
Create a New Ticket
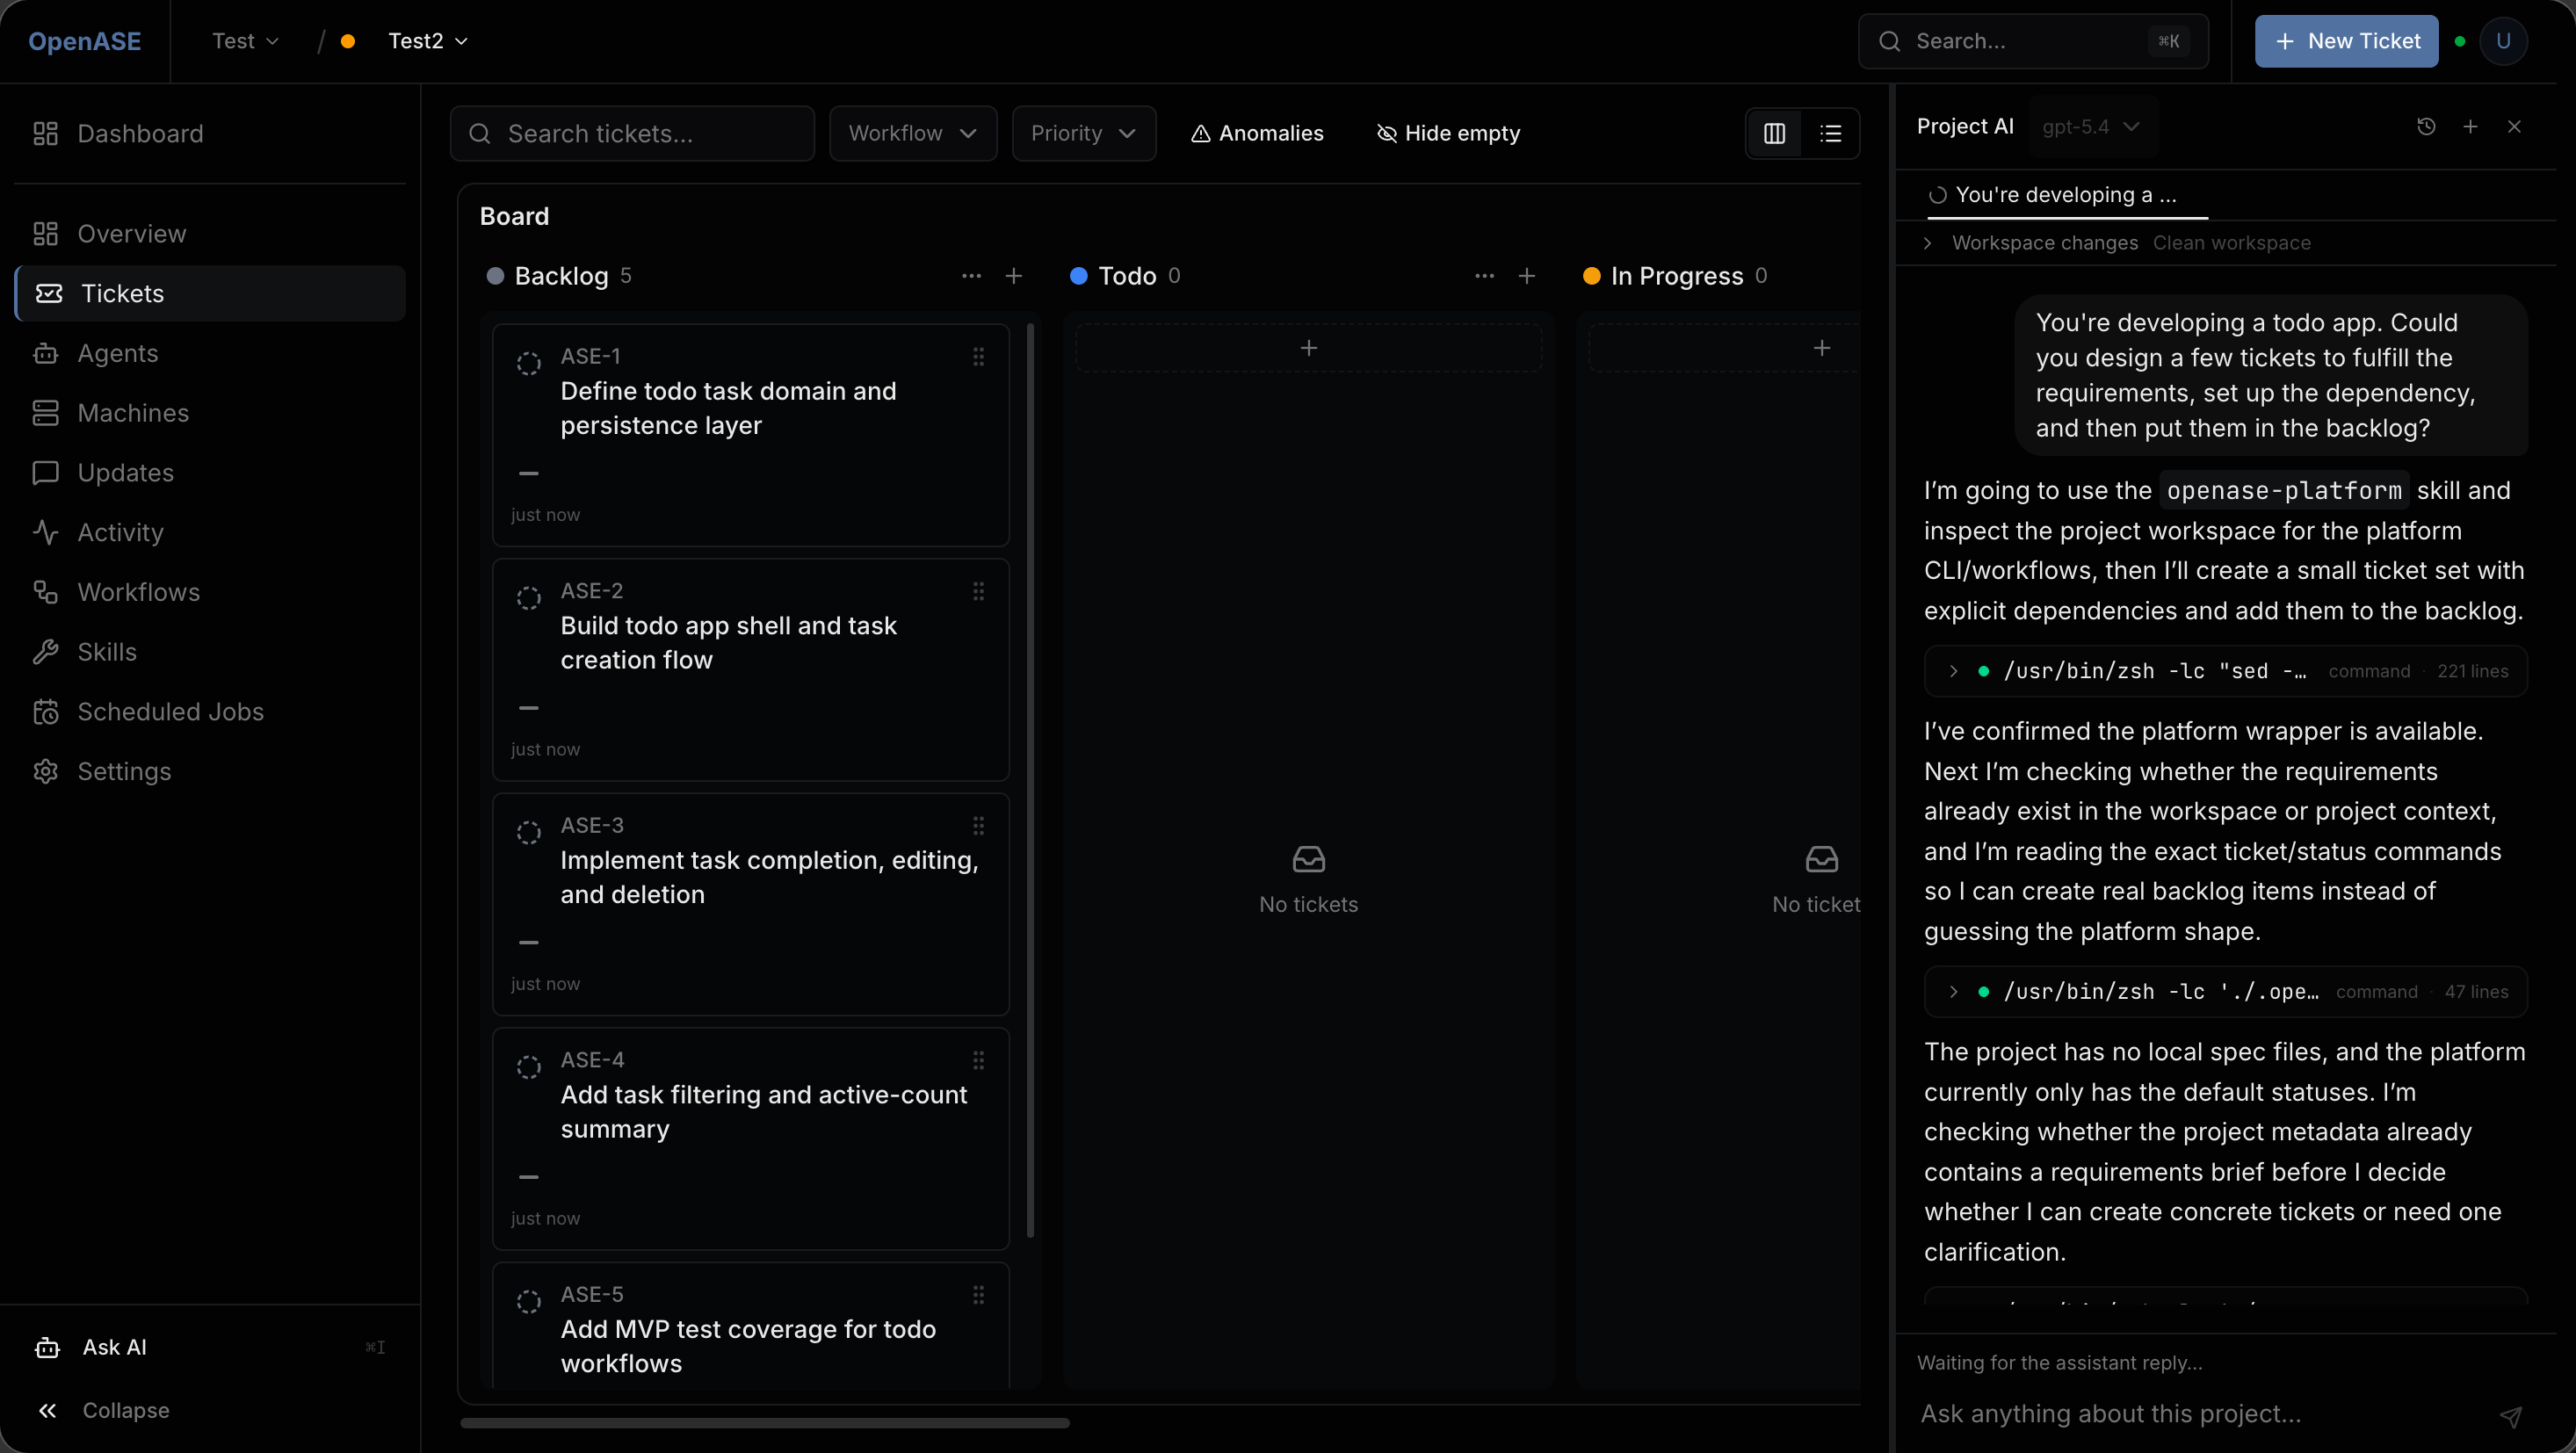click(x=2346, y=41)
